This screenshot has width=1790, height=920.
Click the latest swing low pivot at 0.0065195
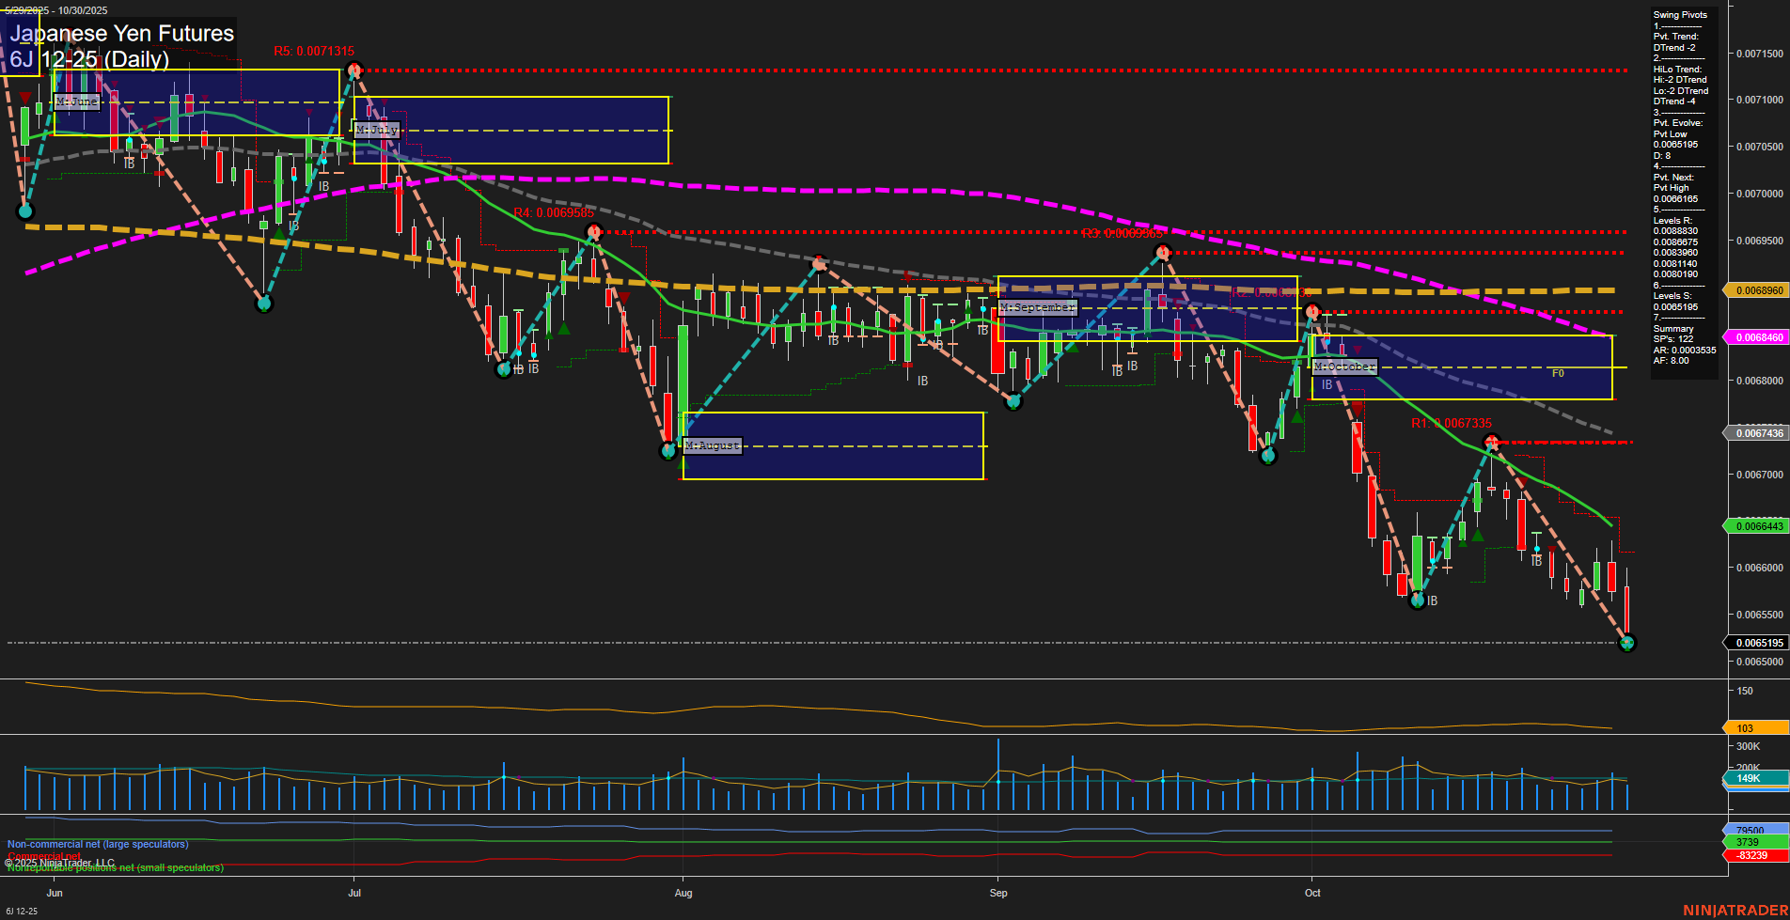[x=1627, y=643]
